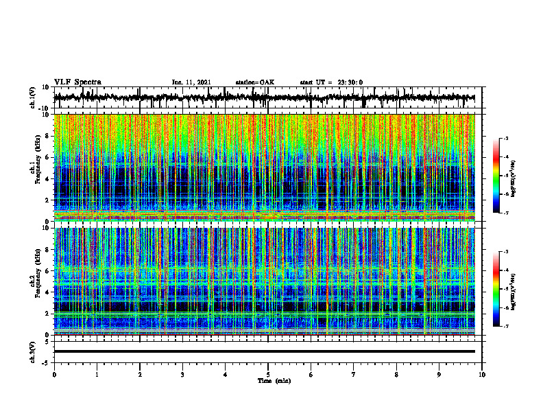
Task: Click the flat black ch.3 voltage trace
Action: (x=265, y=351)
